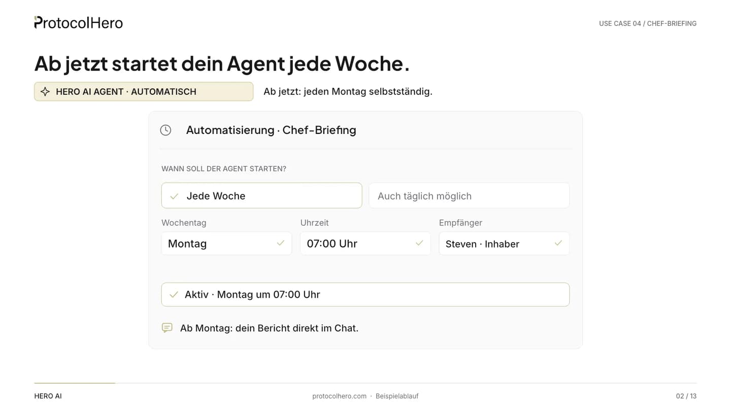Select the Jede Woche schedule option
Image resolution: width=731 pixels, height=411 pixels.
pyautogui.click(x=261, y=195)
